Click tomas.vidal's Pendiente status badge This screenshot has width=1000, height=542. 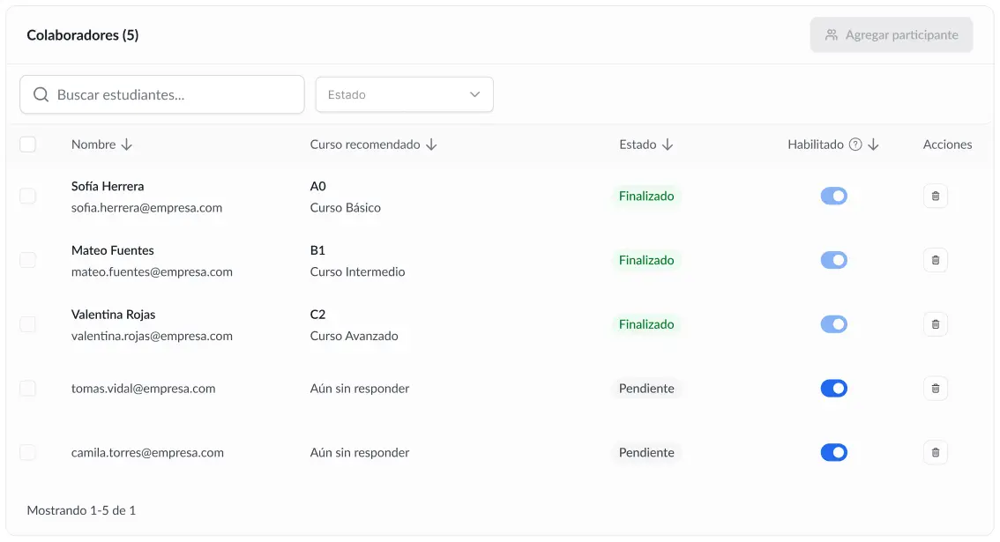[646, 389]
